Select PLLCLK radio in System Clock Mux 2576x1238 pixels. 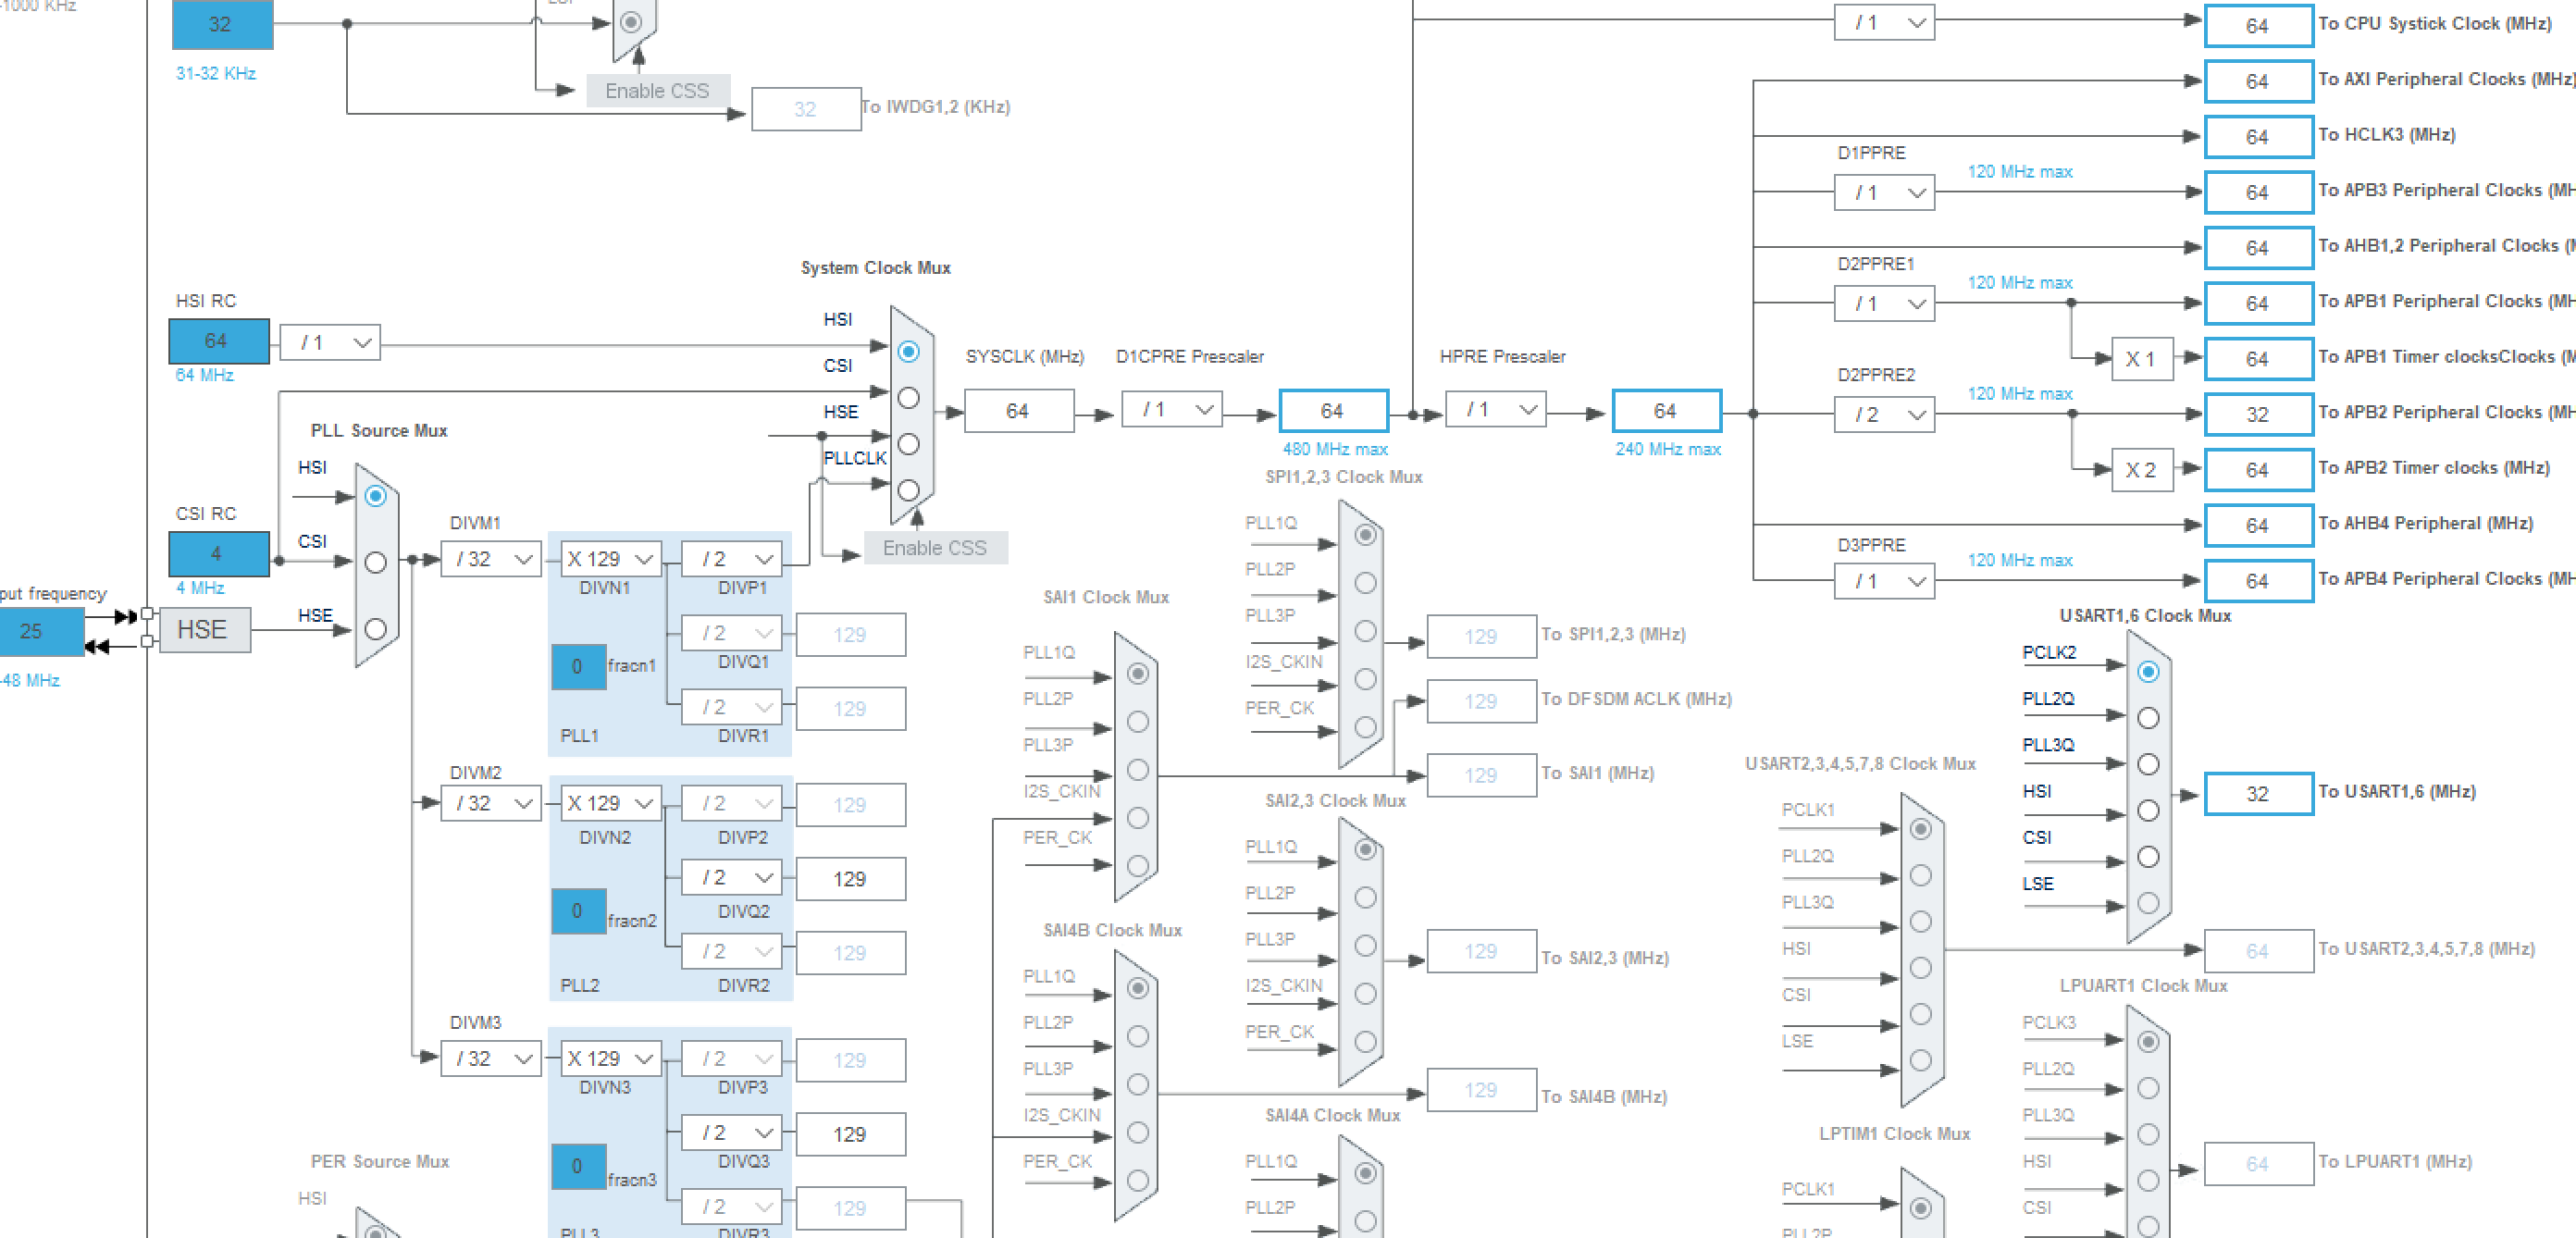tap(908, 490)
